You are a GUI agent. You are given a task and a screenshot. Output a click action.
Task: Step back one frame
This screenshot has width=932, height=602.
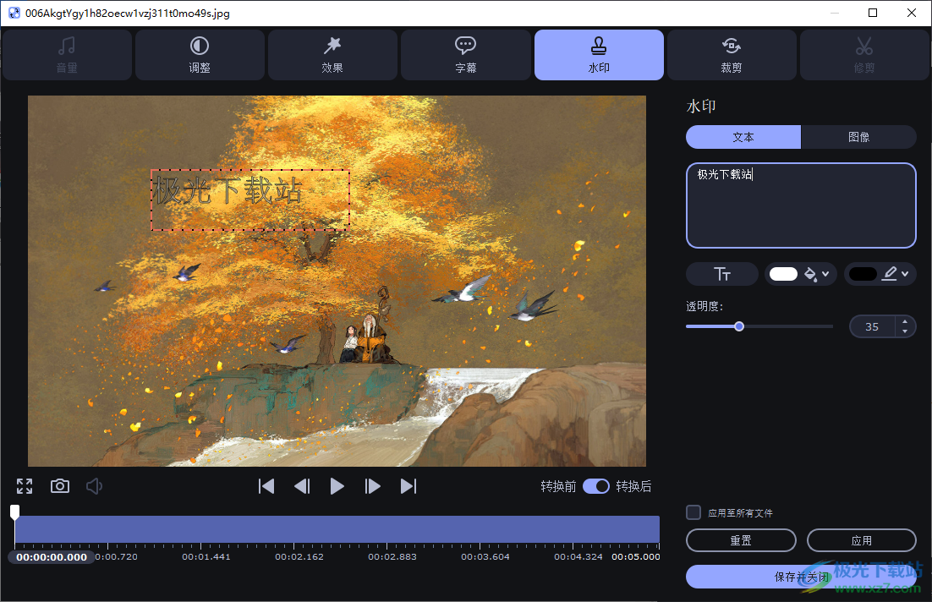click(x=302, y=486)
